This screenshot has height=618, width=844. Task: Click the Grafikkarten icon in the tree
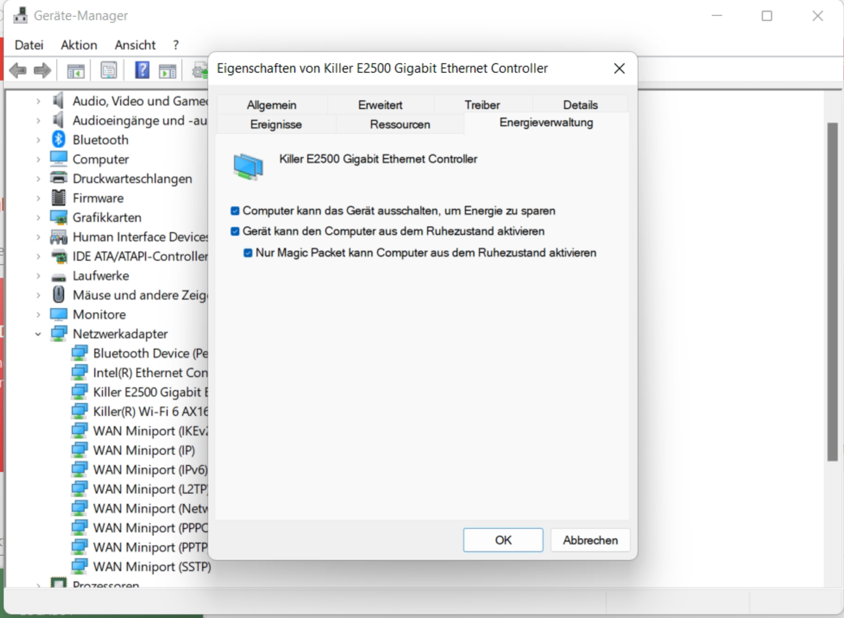[59, 217]
